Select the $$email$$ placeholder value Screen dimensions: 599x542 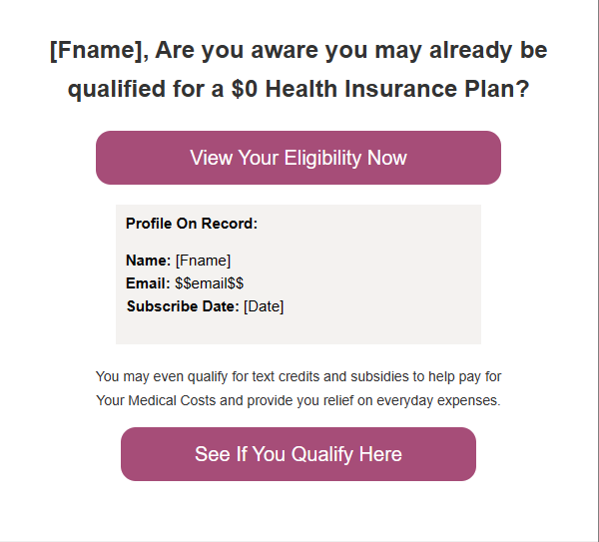(209, 283)
